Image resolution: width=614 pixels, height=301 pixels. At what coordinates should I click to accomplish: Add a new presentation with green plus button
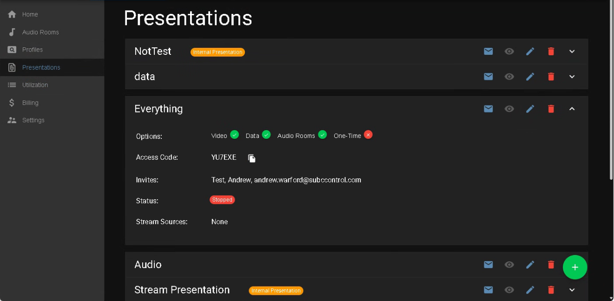(575, 268)
